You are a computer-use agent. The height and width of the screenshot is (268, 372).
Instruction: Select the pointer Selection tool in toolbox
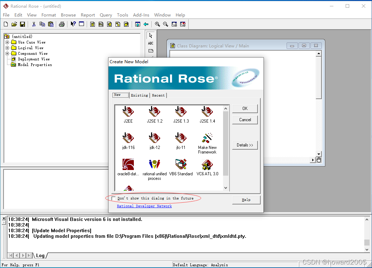click(x=151, y=35)
